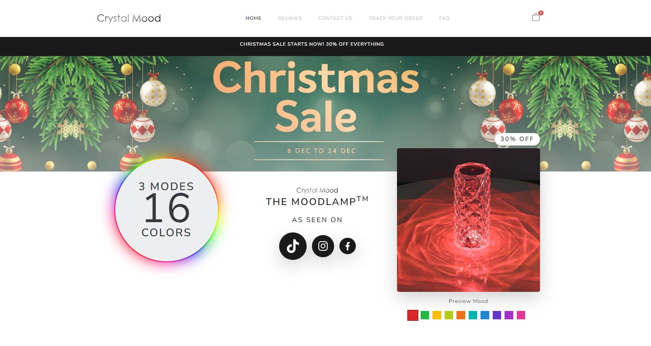The image size is (651, 346).
Task: Open the TikTok social icon
Action: [293, 246]
